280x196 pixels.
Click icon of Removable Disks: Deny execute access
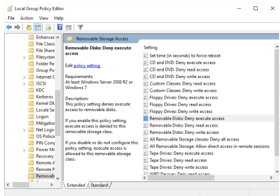click(x=146, y=118)
